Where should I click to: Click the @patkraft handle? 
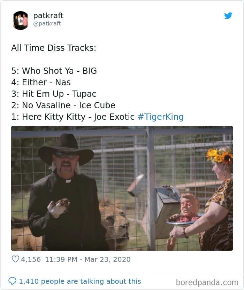point(47,23)
